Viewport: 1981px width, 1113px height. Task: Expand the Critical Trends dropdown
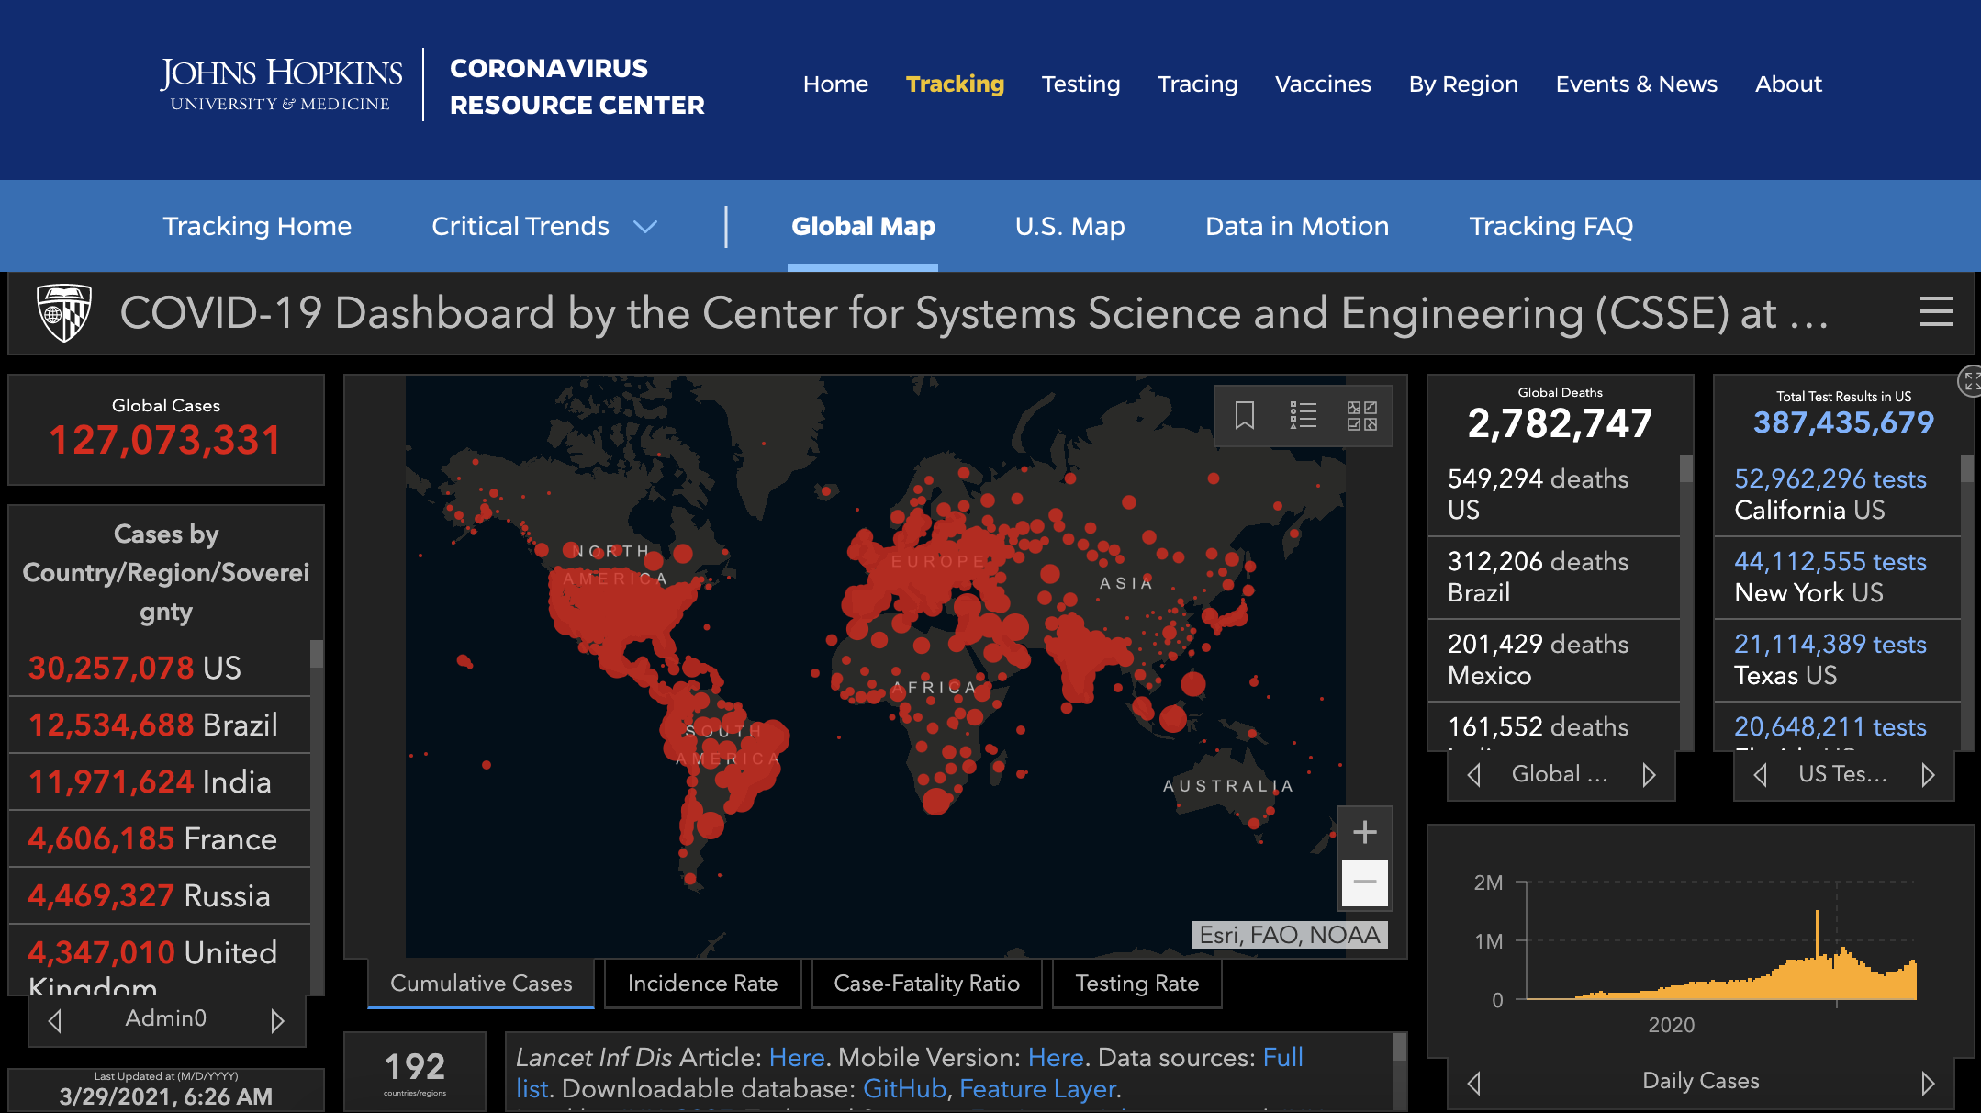646,227
